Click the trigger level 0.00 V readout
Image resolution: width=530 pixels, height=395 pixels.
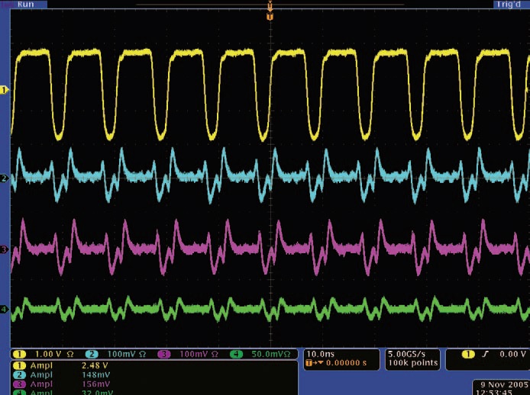[x=507, y=355]
